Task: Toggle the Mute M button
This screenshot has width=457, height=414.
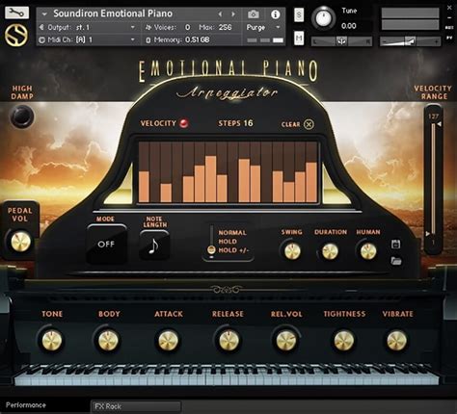Action: click(299, 39)
